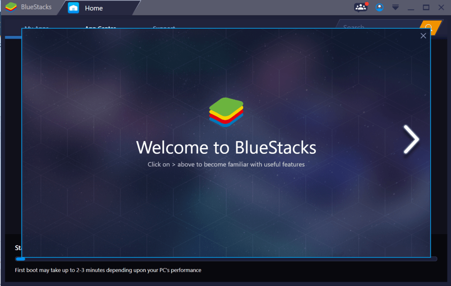Viewport: 451px width, 286px height.
Task: Maximize the BlueStacks window
Action: coord(426,7)
